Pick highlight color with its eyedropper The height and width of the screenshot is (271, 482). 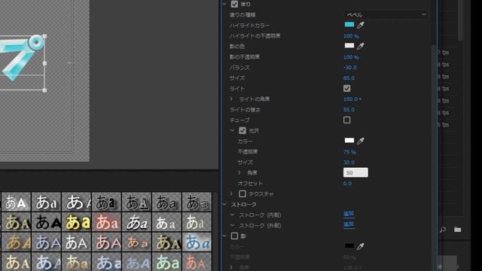(361, 25)
